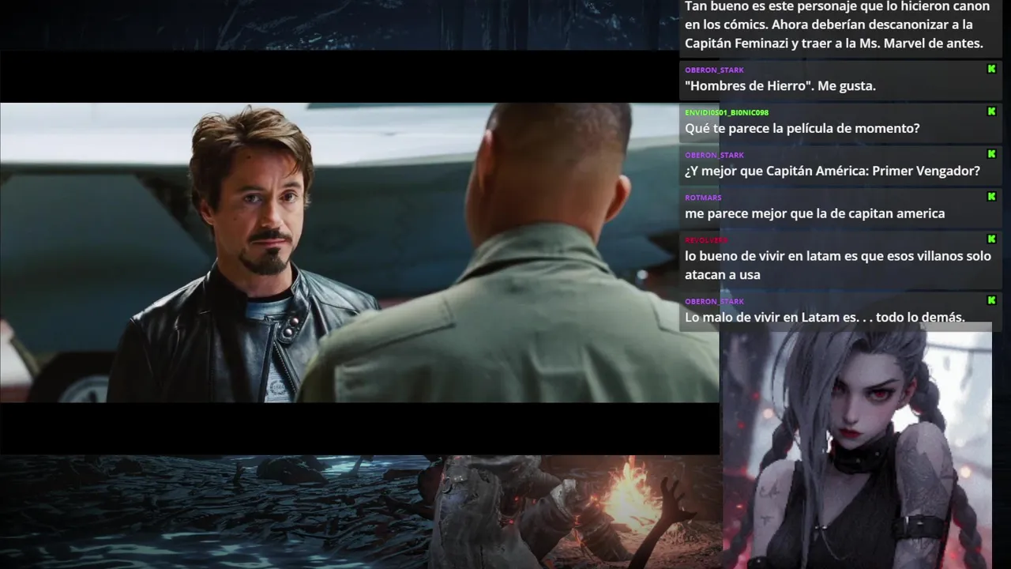Click the Kick badge on the "villanos" message
The height and width of the screenshot is (569, 1011).
tap(991, 239)
